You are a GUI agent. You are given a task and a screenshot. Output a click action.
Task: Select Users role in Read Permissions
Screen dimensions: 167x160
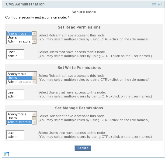(x=19, y=38)
